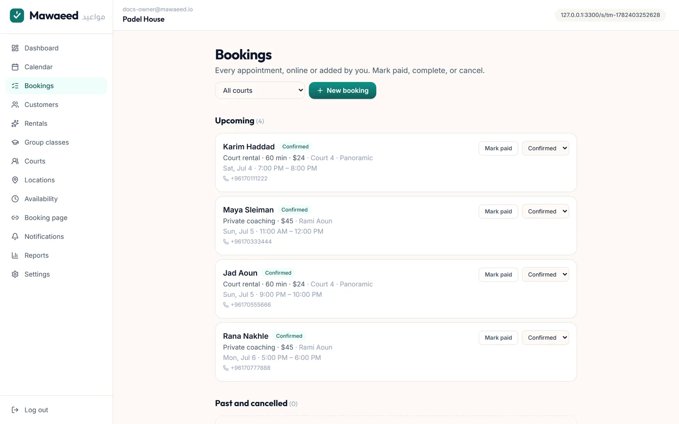Open the Reports section

coord(57,255)
